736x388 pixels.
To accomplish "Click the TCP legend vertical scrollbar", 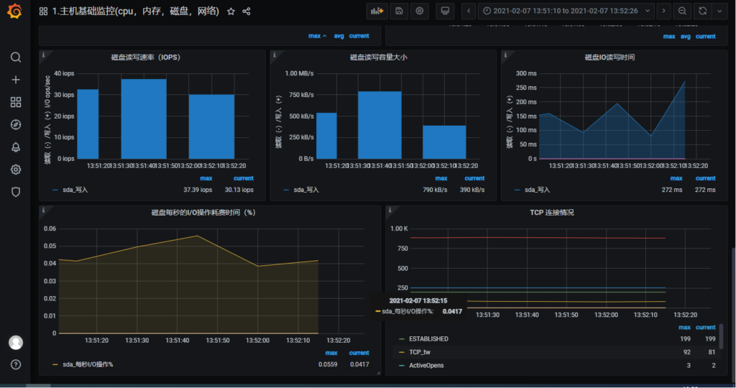I will [722, 336].
